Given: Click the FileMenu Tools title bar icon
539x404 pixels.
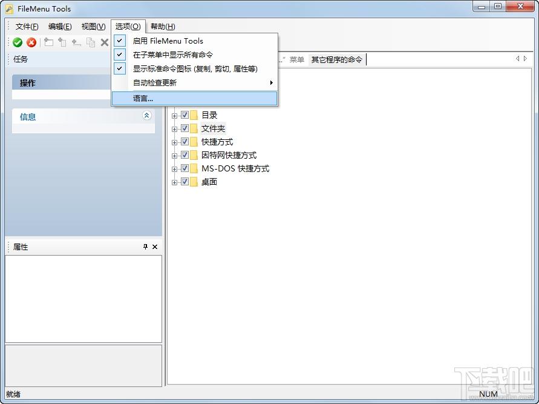Looking at the screenshot, I should [x=9, y=9].
